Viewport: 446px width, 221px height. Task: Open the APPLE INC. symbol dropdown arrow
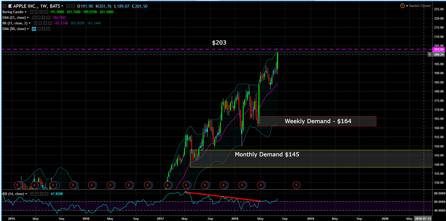click(x=62, y=6)
